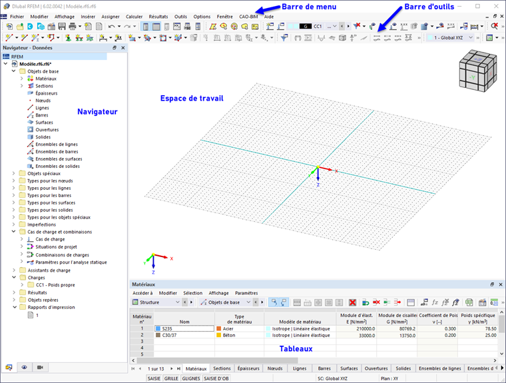This screenshot has height=383, width=506.
Task: Collapse the Objets de base folder
Action: pos(13,71)
